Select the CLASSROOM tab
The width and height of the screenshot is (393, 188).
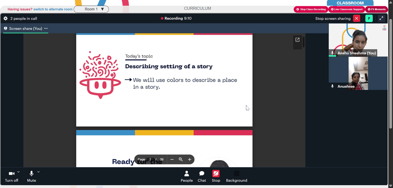coord(350,3)
